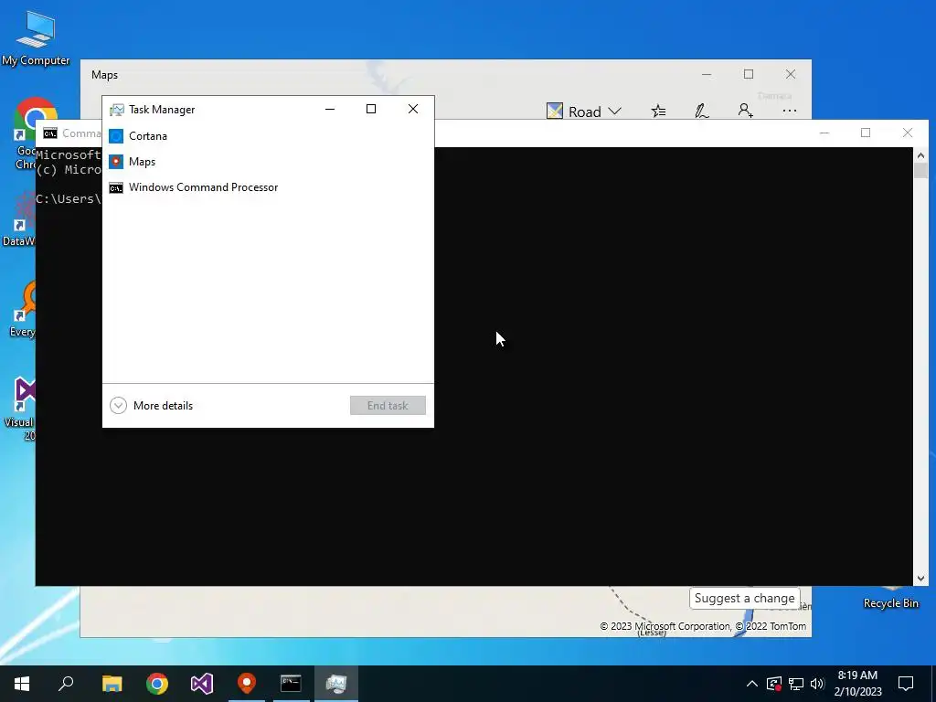Viewport: 936px width, 702px height.
Task: Open File Explorer from taskbar
Action: point(112,684)
